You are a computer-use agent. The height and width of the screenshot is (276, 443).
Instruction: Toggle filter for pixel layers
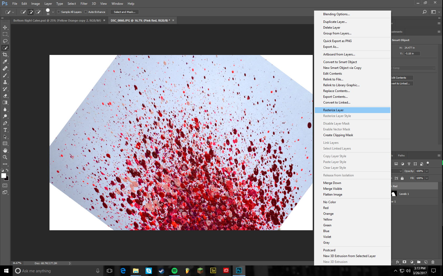point(396,164)
